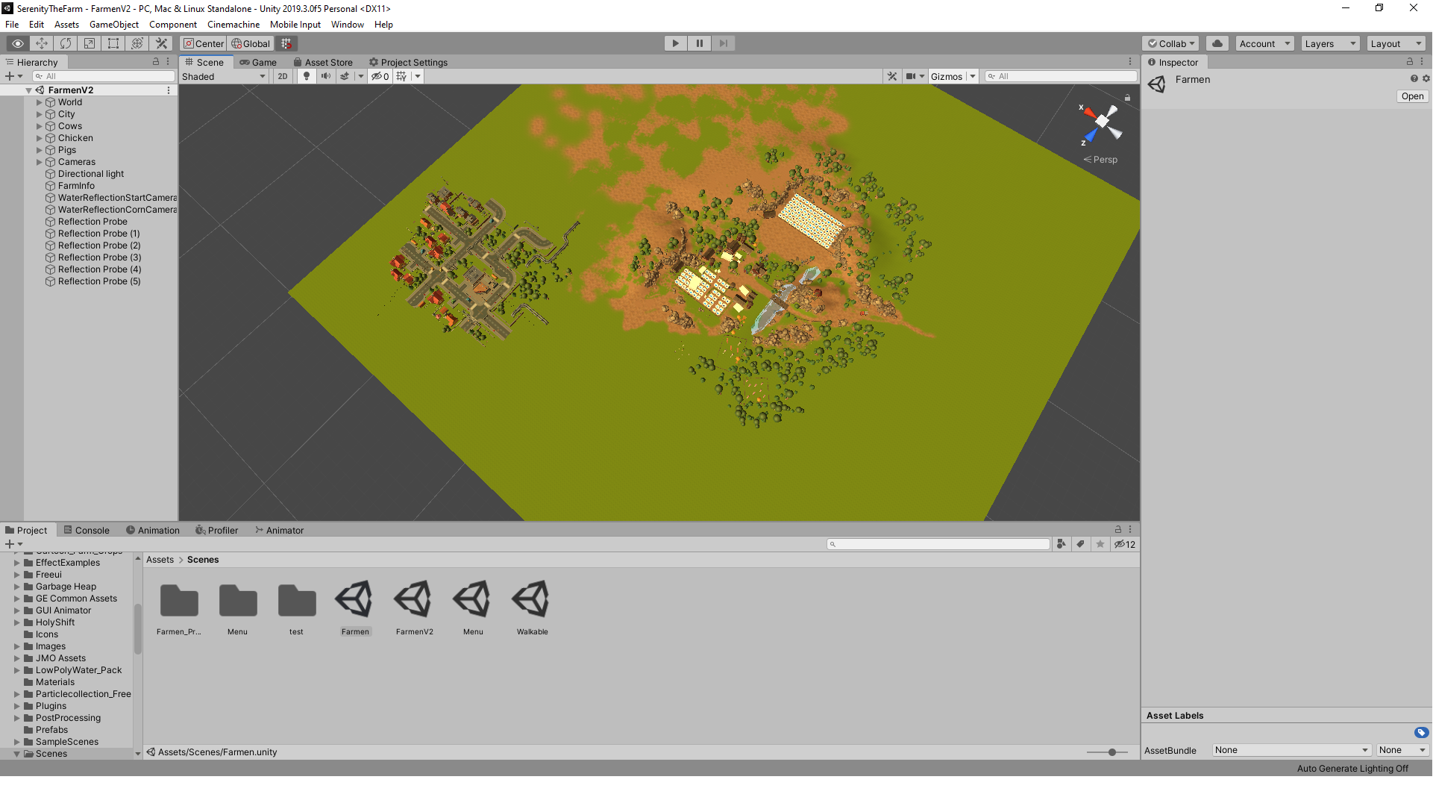This screenshot has width=1433, height=806.
Task: Switch to the Game tab
Action: [258, 62]
